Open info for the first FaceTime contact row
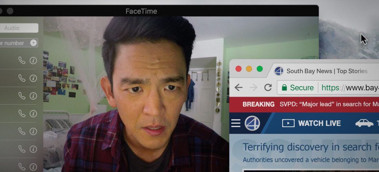The width and height of the screenshot is (379, 172). pos(33,61)
